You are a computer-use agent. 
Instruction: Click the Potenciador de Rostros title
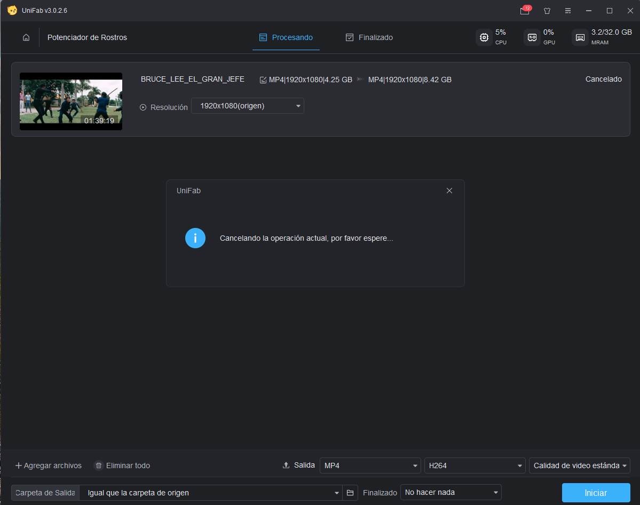pyautogui.click(x=88, y=37)
